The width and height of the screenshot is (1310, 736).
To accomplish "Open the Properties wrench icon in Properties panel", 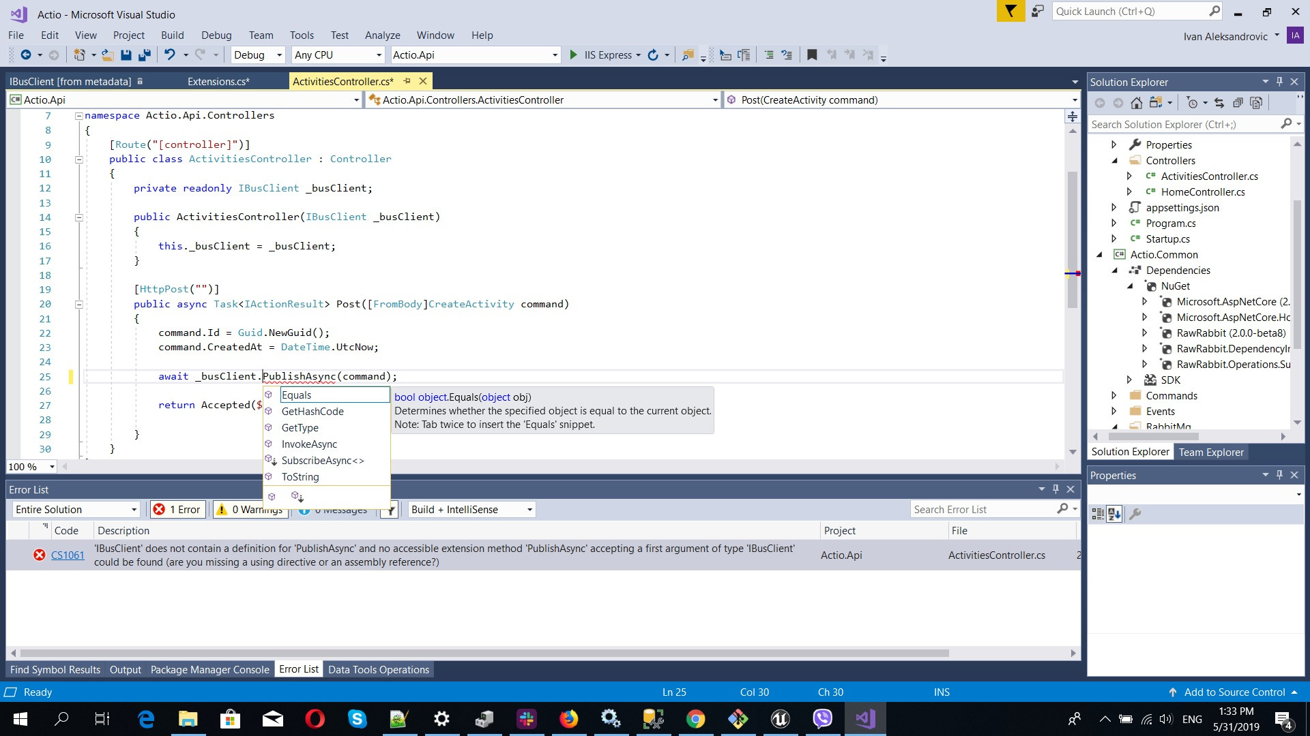I will [1135, 515].
